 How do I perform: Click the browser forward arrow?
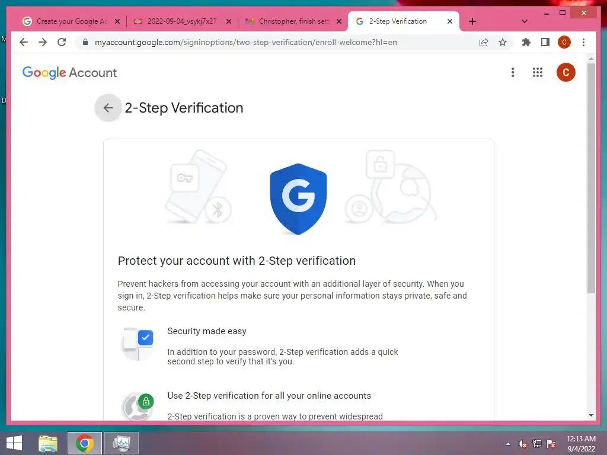[43, 42]
